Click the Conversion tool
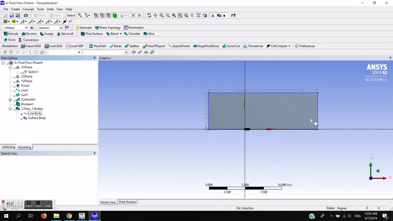 (x=29, y=40)
